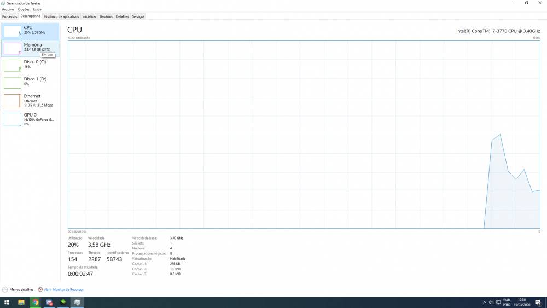The width and height of the screenshot is (547, 308).
Task: Open the Abrir Monitor de Recursos link
Action: 63,289
